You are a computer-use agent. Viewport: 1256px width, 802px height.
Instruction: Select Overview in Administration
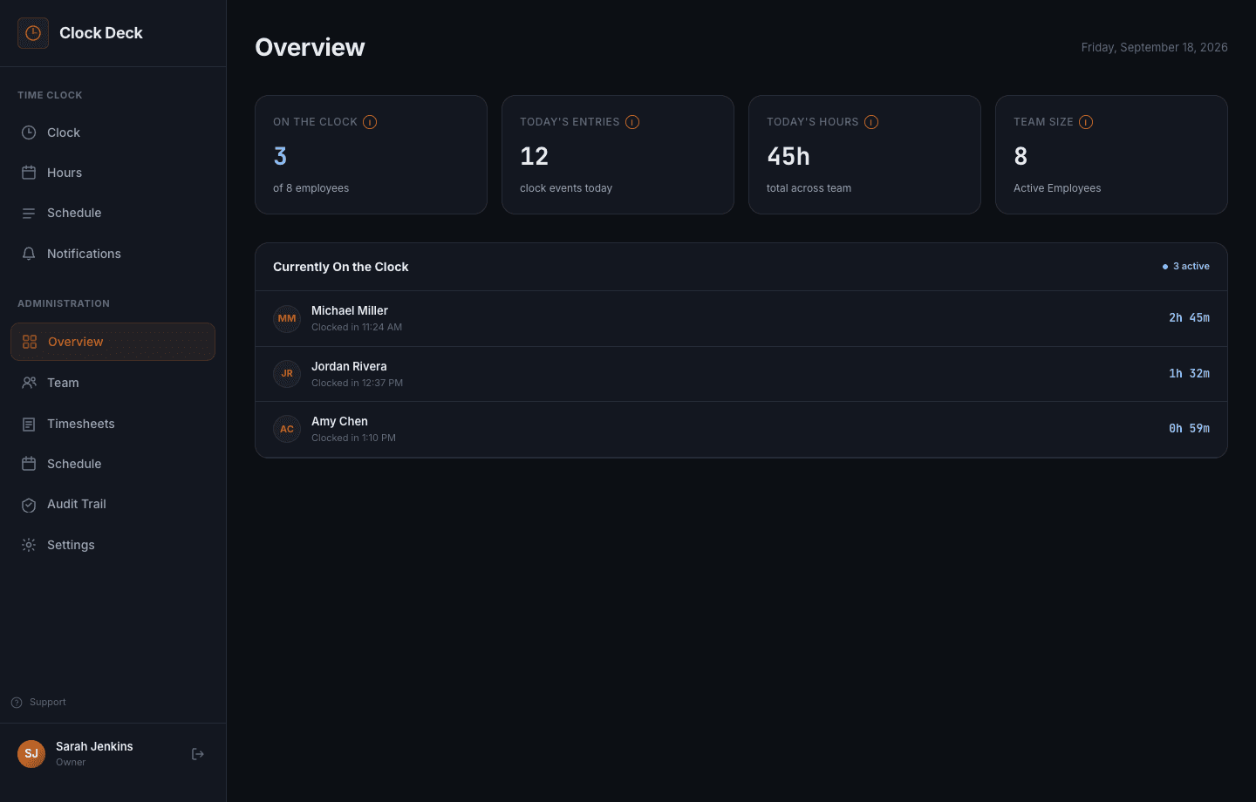coord(113,342)
